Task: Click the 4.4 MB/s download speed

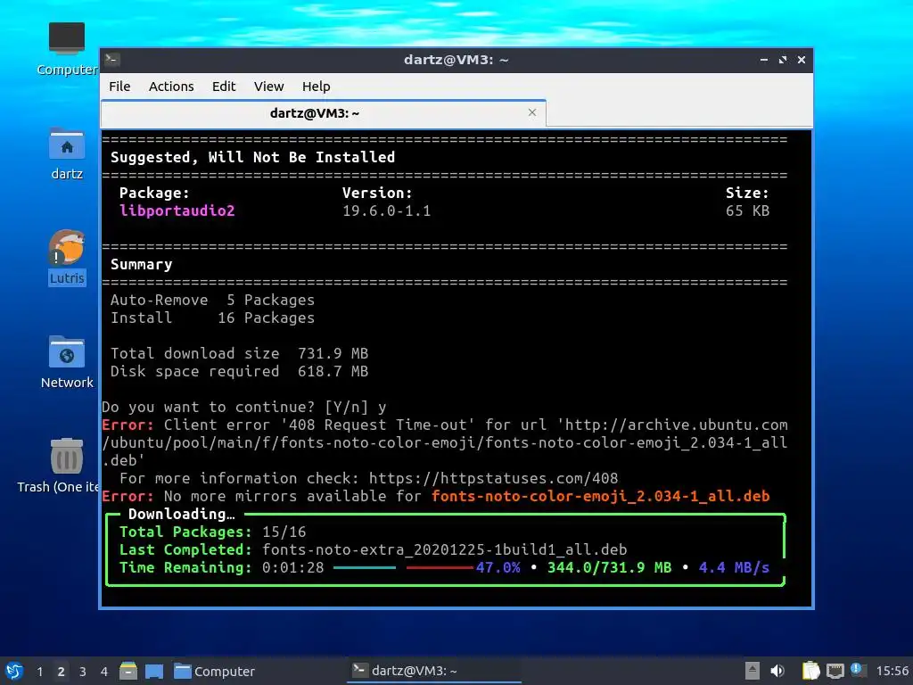Action: coord(735,567)
